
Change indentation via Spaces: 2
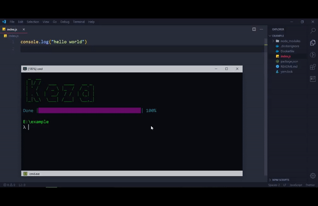pyautogui.click(x=274, y=185)
